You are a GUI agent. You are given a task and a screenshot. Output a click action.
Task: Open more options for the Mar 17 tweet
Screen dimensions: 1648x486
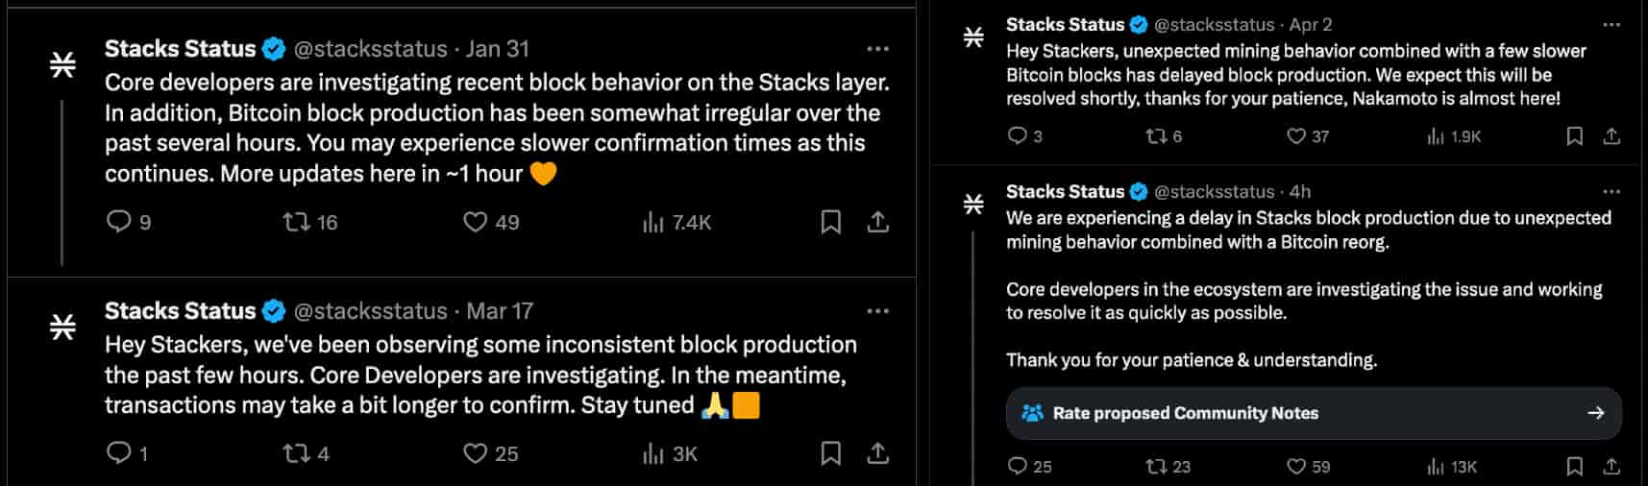coord(877,311)
